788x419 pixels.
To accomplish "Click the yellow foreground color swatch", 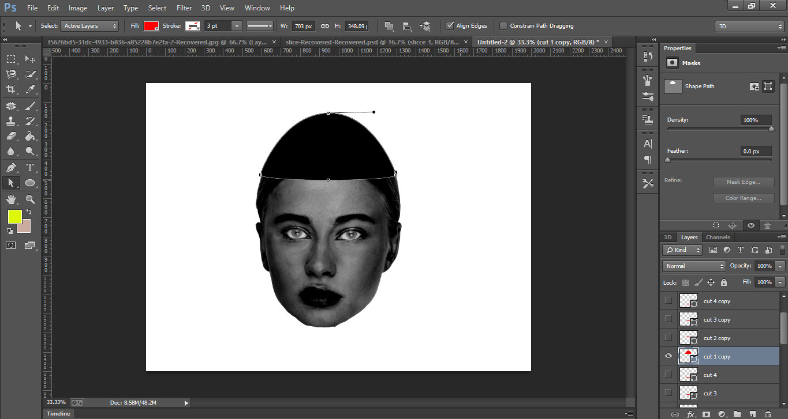I will pyautogui.click(x=15, y=217).
